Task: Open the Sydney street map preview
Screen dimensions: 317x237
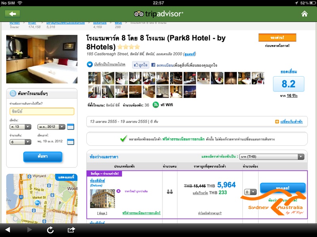Action: click(x=42, y=199)
